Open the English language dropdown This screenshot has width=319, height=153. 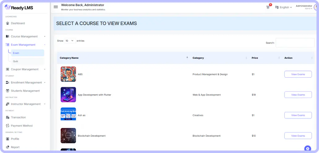click(283, 7)
